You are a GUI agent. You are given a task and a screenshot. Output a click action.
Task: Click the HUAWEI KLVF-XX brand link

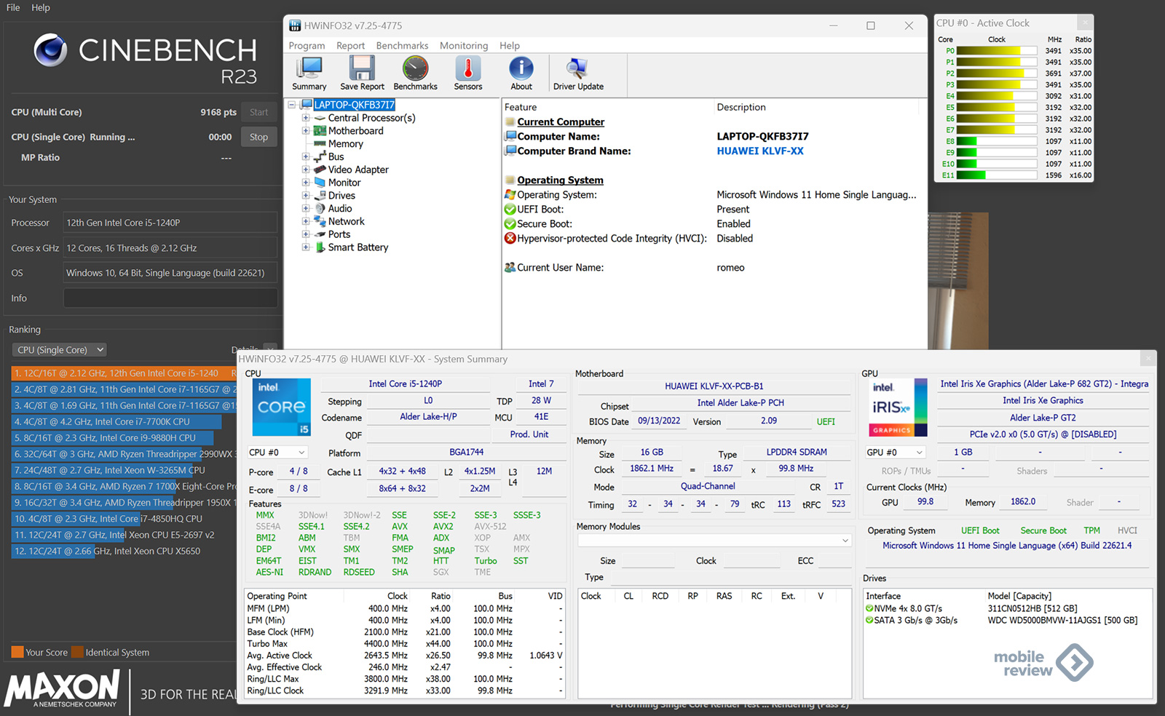pyautogui.click(x=760, y=151)
